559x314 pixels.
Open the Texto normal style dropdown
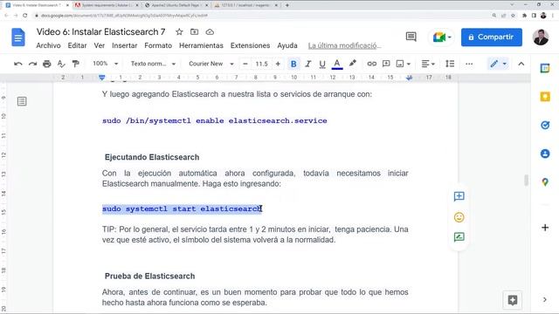pyautogui.click(x=153, y=64)
